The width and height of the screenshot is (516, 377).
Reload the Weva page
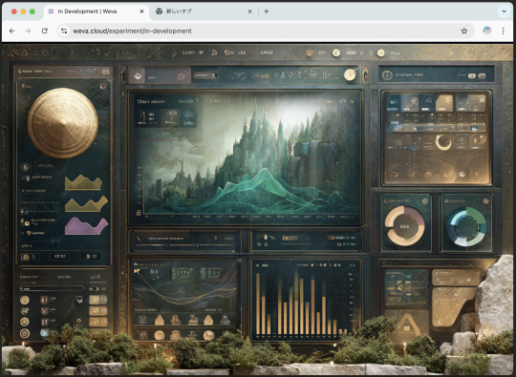44,31
